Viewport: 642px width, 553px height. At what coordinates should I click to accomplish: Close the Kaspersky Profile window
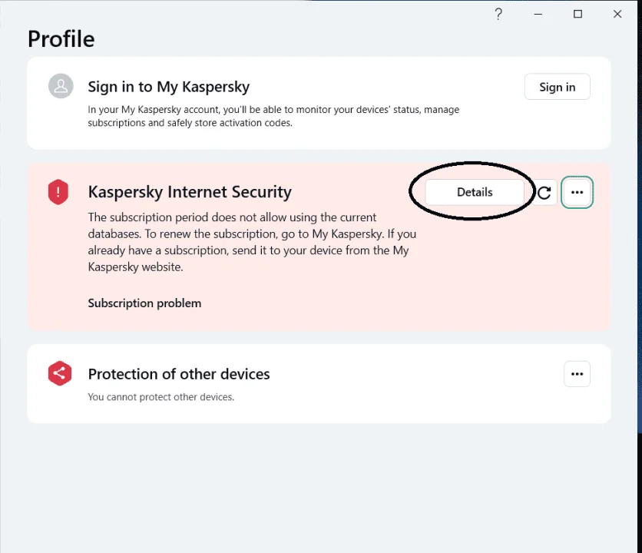tap(617, 15)
